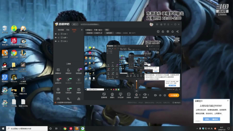
Task: Open the Task View taskbar button
Action: (x=56, y=128)
